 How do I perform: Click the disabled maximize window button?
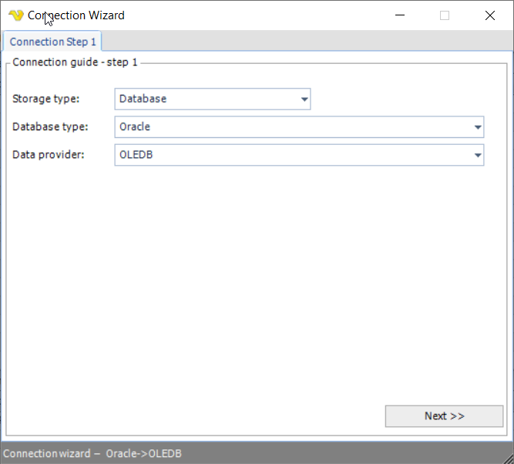click(445, 15)
